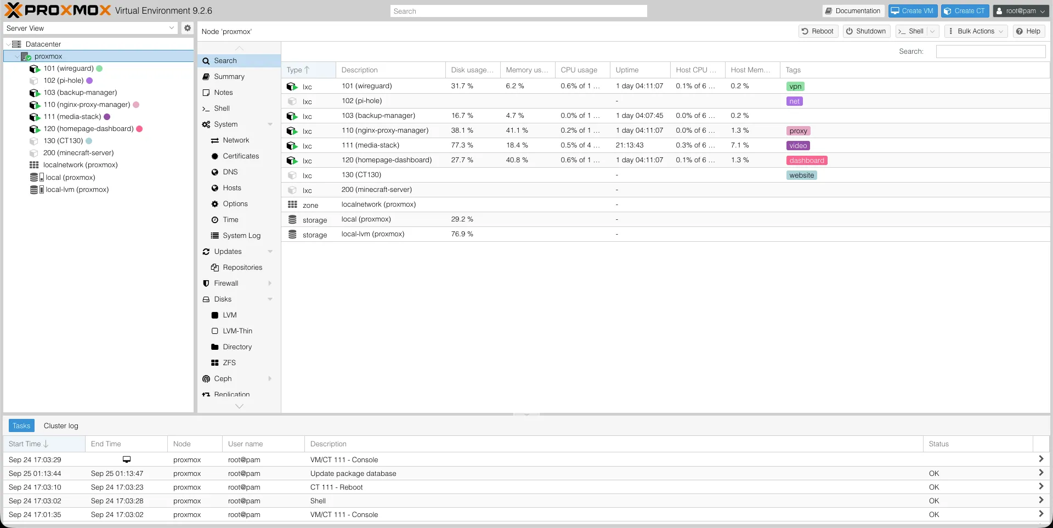The image size is (1053, 528).
Task: Click the vpn tag in wireguard row
Action: tap(795, 87)
